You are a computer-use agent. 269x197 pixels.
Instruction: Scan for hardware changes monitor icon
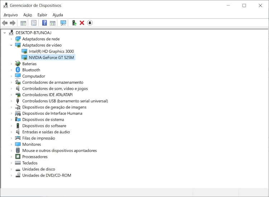[x=63, y=23]
